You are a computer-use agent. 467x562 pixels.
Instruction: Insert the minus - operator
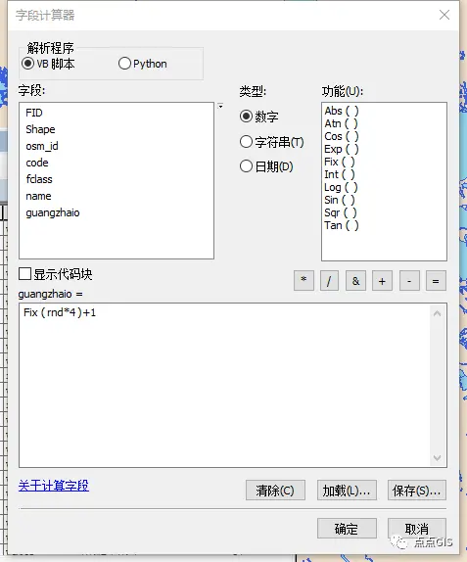pyautogui.click(x=409, y=281)
